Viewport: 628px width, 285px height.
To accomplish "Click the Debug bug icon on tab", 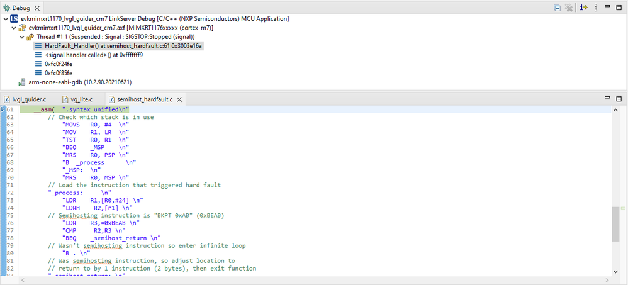I will [x=7, y=8].
